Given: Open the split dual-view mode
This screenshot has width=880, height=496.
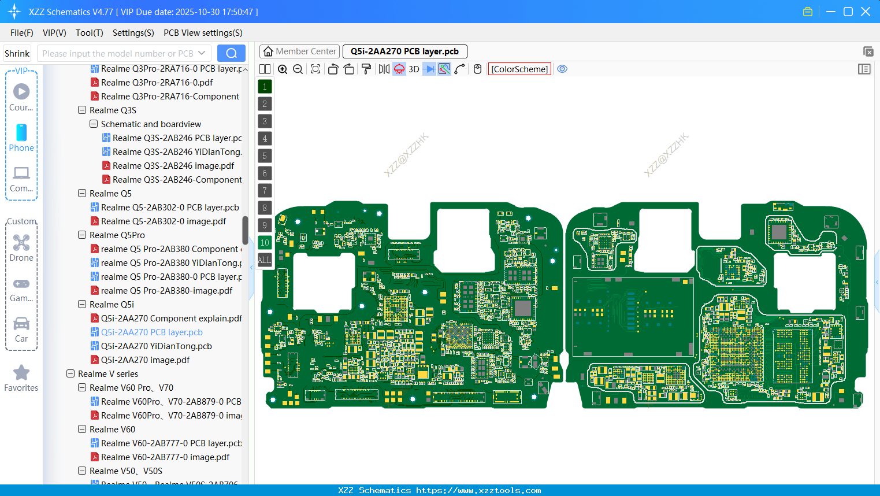Looking at the screenshot, I should pyautogui.click(x=264, y=69).
